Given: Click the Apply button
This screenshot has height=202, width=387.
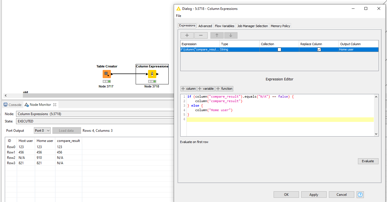Looking at the screenshot, I should (314, 194).
